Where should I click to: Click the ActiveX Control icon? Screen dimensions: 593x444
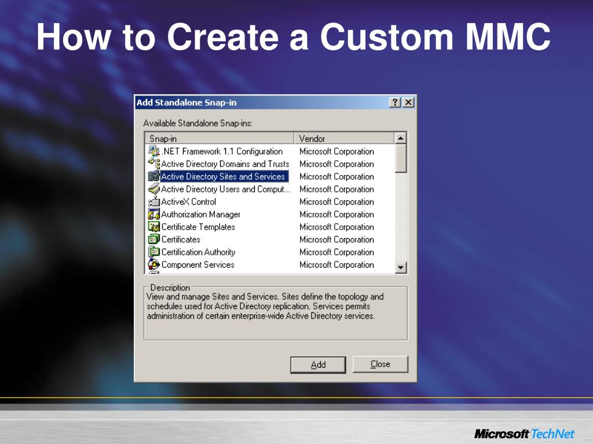pyautogui.click(x=154, y=201)
